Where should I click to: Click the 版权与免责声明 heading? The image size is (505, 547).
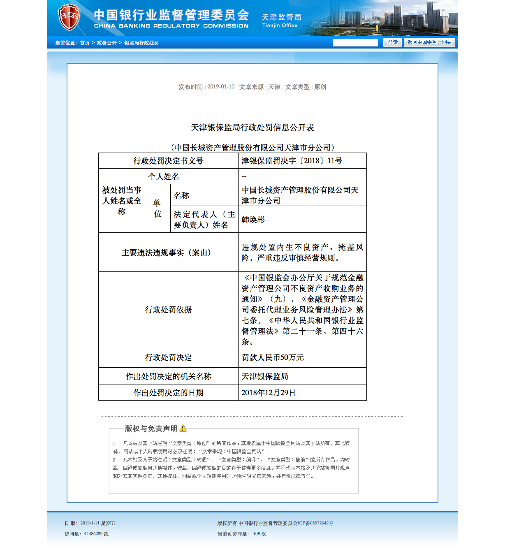coord(151,429)
